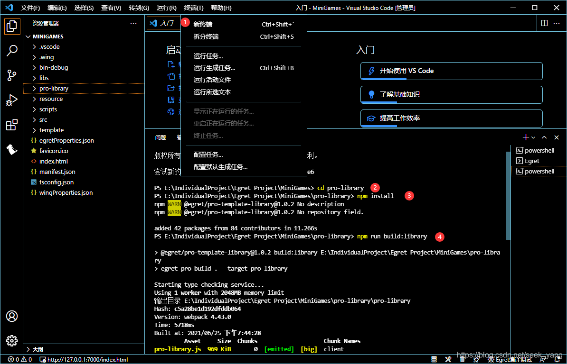Open the 查看(V) menu
Screen dimensions: 567x364
[x=111, y=8]
